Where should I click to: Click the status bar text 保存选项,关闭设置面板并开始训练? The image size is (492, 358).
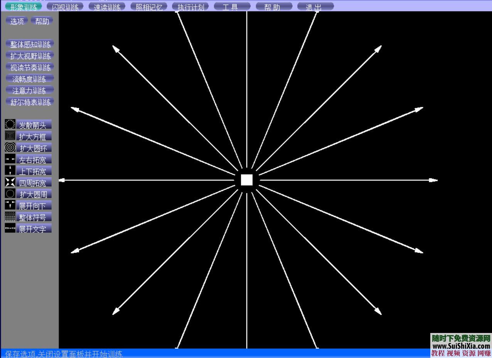coord(64,354)
